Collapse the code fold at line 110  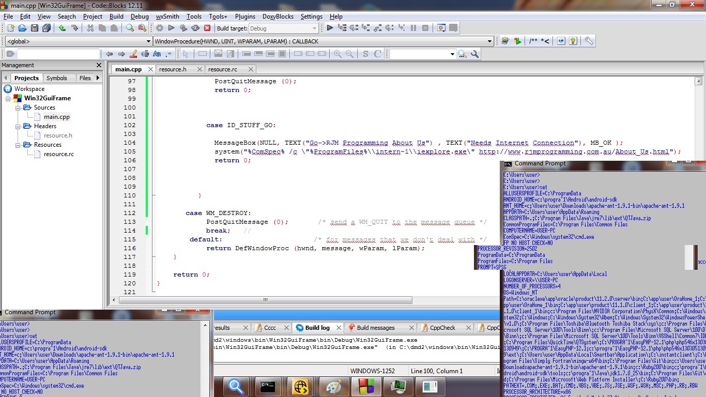[x=154, y=195]
